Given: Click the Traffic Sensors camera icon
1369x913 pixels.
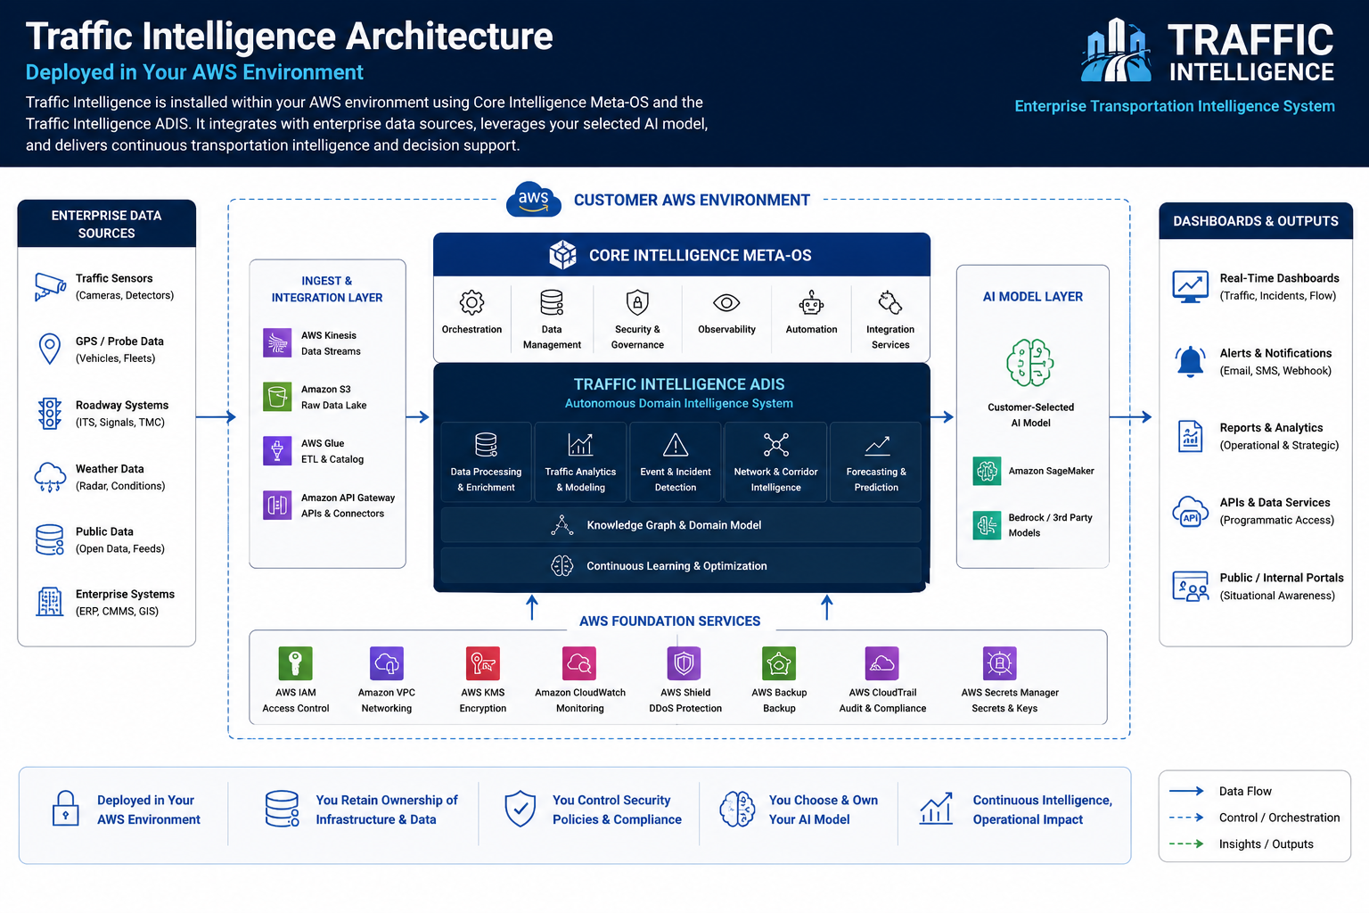Looking at the screenshot, I should coord(50,286).
